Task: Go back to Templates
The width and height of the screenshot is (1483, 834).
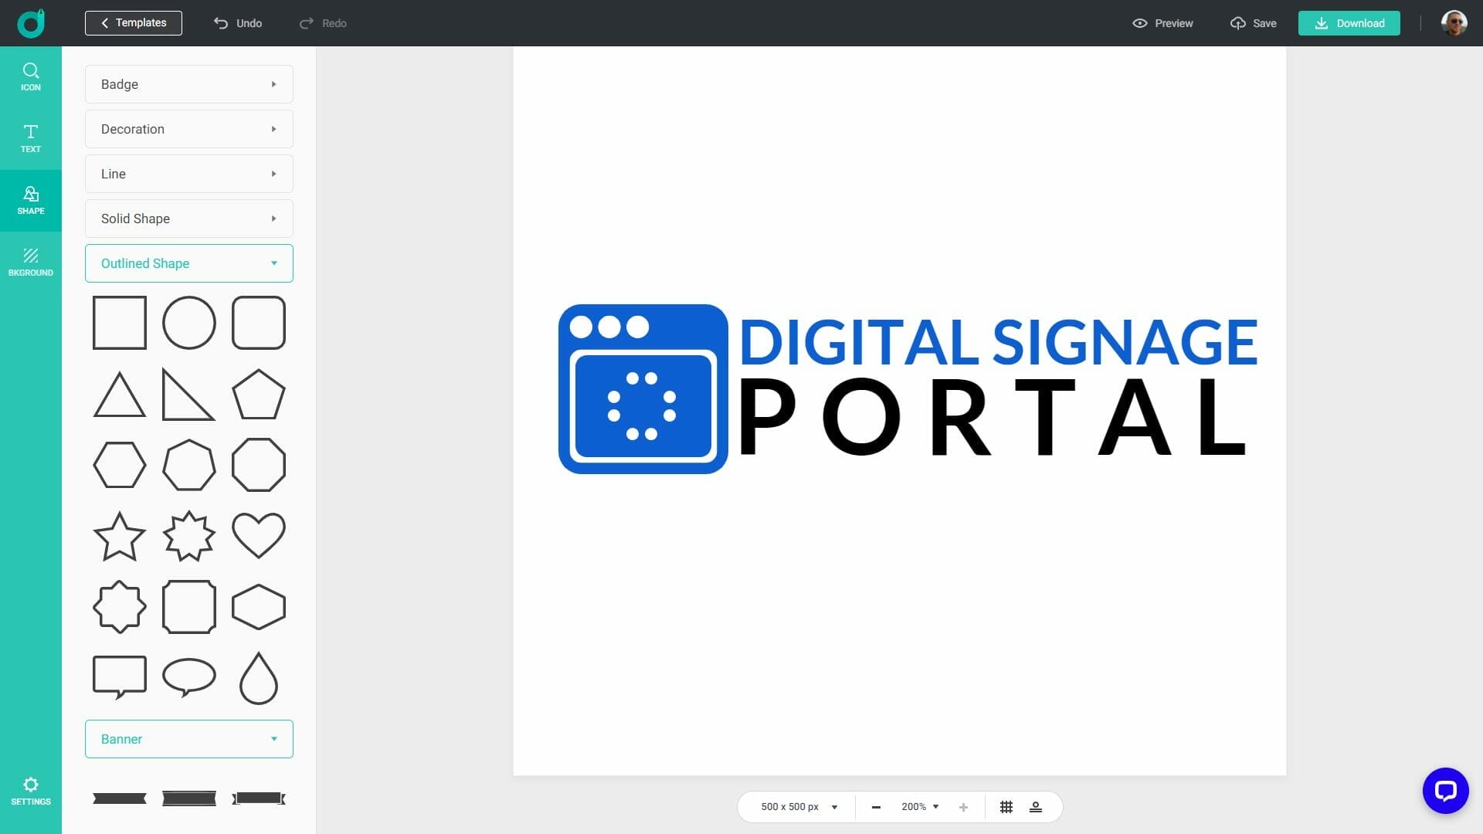Action: 134,23
